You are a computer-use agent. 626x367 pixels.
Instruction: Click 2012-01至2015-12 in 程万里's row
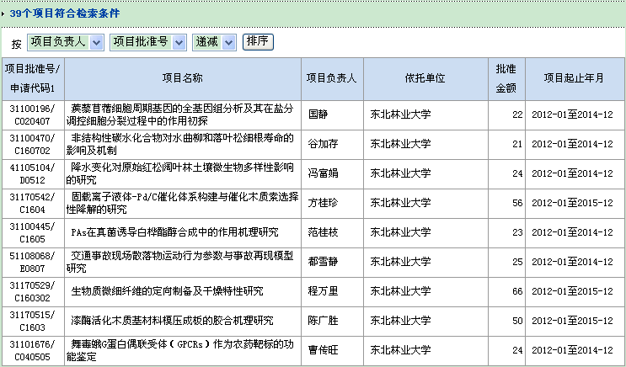pyautogui.click(x=572, y=291)
